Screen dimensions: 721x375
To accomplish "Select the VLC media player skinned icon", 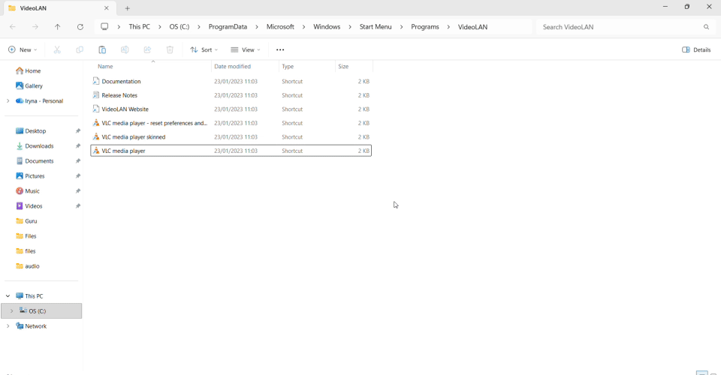I will click(x=95, y=136).
